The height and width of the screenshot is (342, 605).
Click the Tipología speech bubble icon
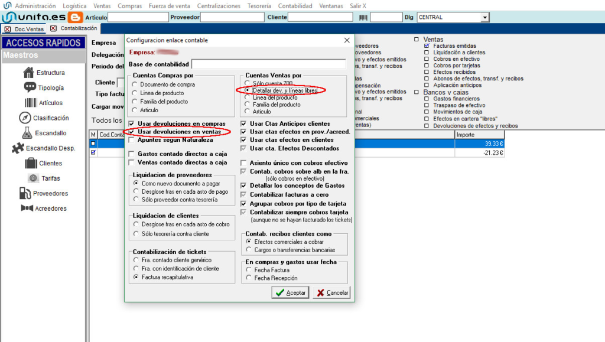pyautogui.click(x=30, y=87)
